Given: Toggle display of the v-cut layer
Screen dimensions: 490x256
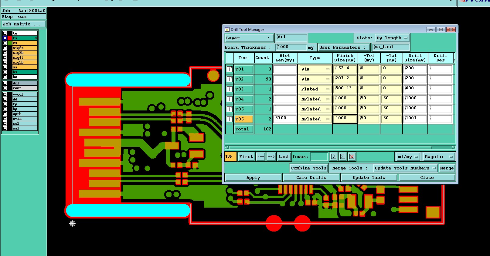Looking at the screenshot, I should click(5, 94).
